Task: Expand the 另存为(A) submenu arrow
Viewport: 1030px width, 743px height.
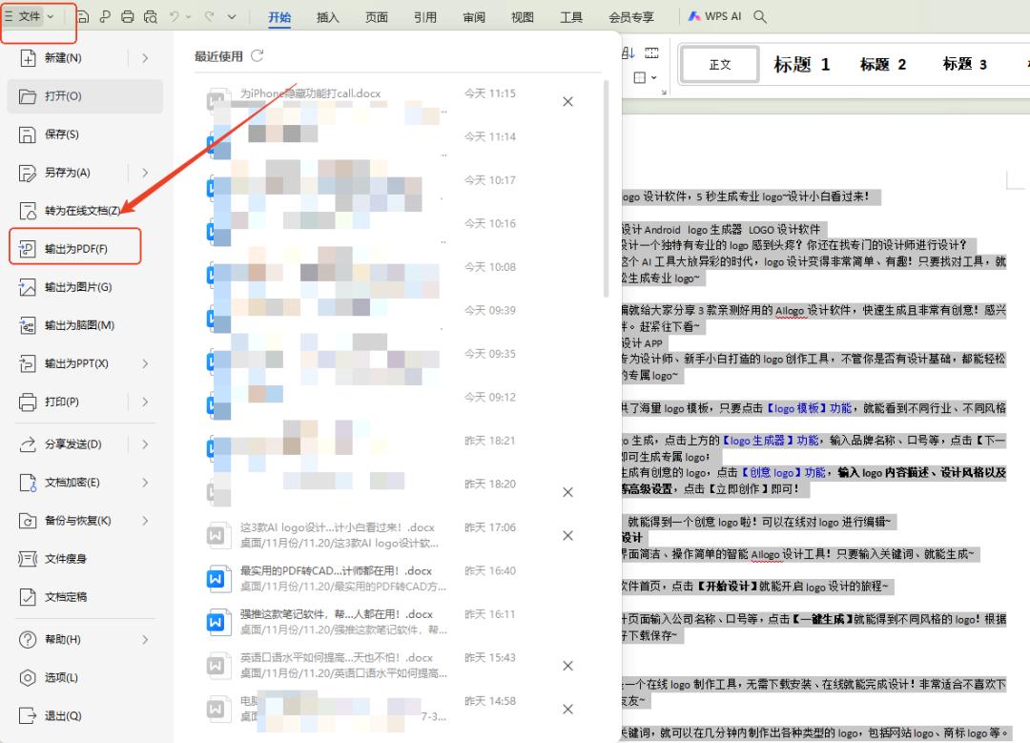Action: (145, 173)
